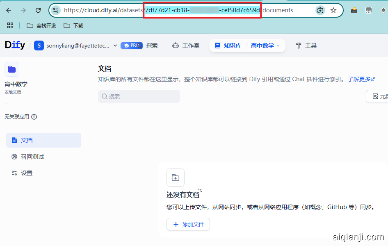Screen dimensions: 388x246
Task: Expand the 高中数学 knowledge base dropdown
Action: (278, 46)
